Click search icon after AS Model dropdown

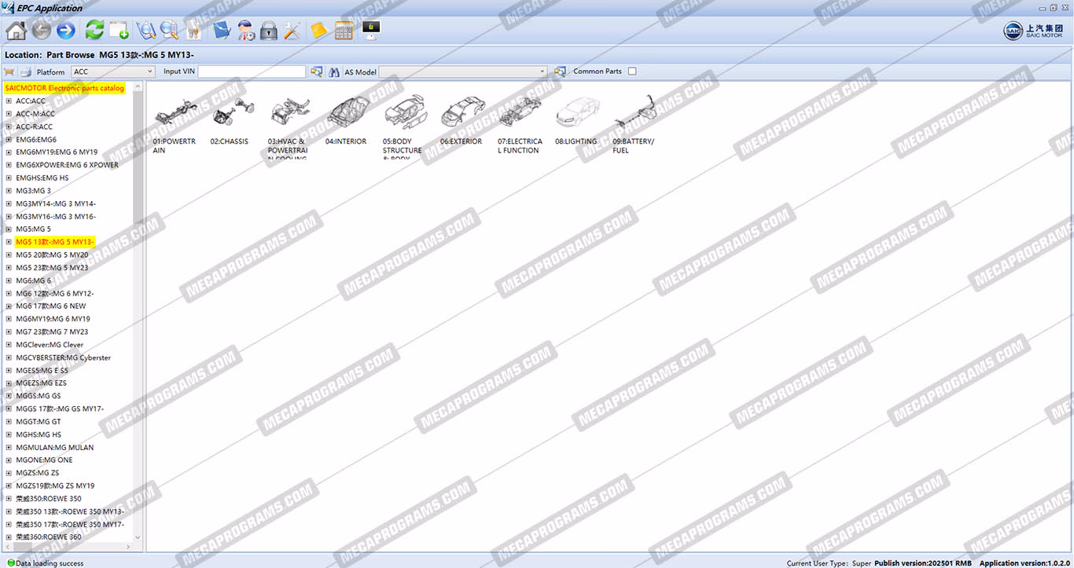(560, 71)
